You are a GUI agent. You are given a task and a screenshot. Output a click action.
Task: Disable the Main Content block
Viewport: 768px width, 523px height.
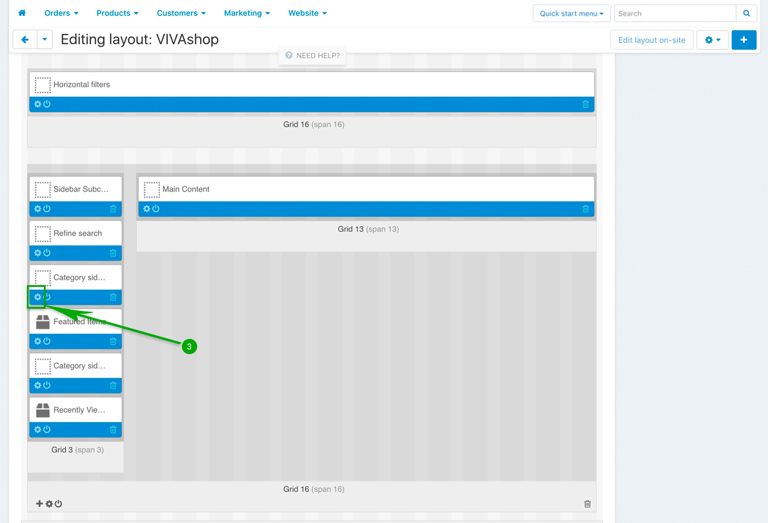(x=156, y=209)
